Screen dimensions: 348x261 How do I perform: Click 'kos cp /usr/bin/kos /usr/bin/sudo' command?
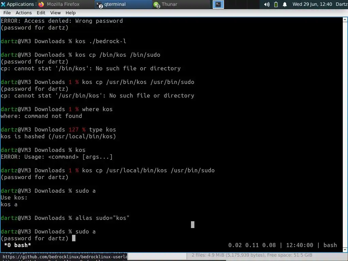[x=138, y=82]
